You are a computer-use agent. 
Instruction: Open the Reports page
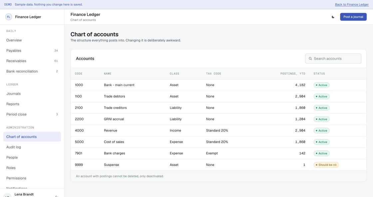pos(32,104)
